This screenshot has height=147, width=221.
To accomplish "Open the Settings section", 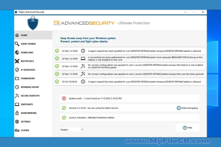I will (x=33, y=122).
